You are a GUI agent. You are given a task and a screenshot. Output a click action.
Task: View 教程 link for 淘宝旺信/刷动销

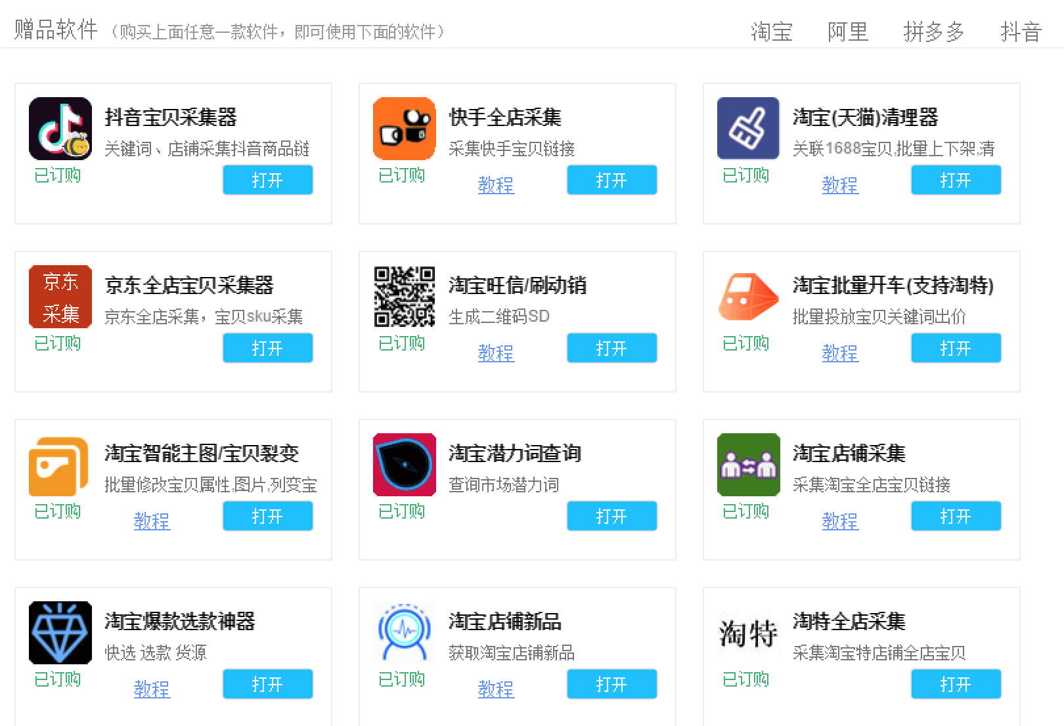[496, 353]
